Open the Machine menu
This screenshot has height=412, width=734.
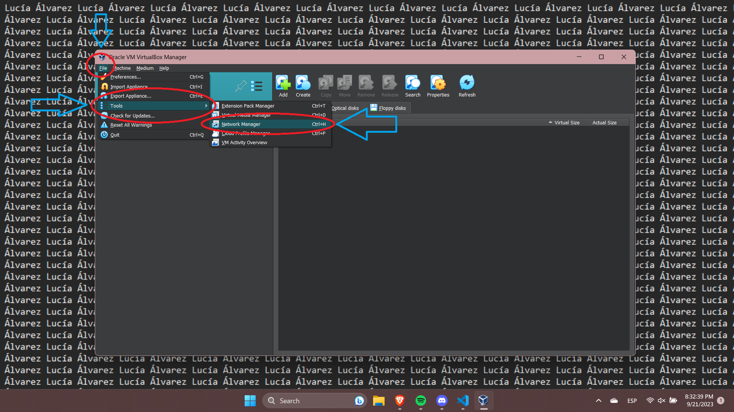click(122, 68)
